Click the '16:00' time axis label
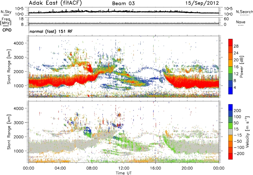This screenshot has width=253, height=175. point(155,168)
